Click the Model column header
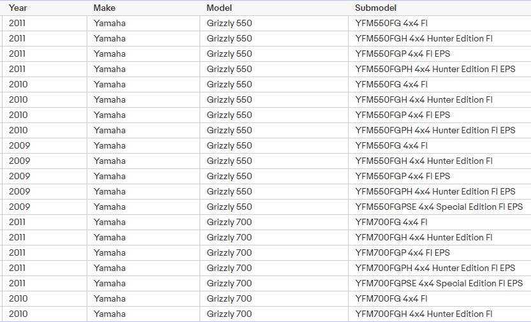This screenshot has width=531, height=322. 219,8
